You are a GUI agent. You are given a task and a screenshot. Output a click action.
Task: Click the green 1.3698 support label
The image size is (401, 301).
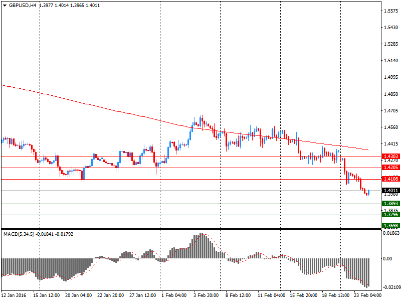coord(390,225)
